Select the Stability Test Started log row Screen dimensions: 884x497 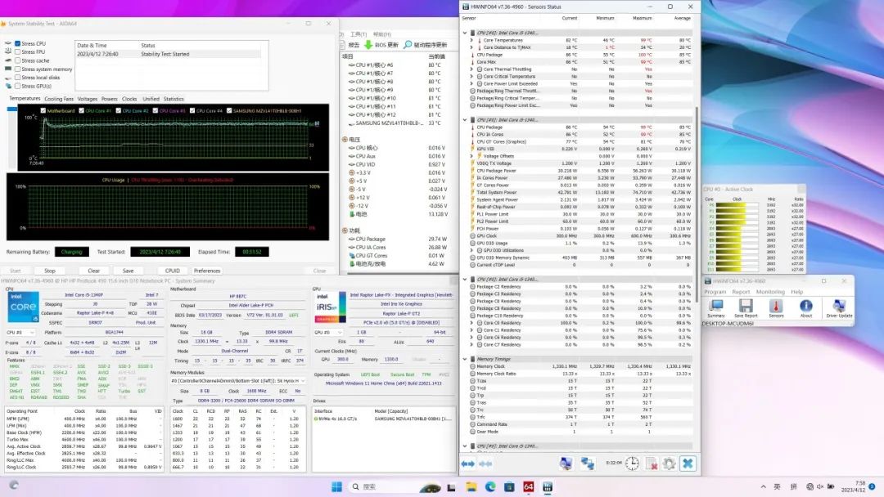coord(169,54)
